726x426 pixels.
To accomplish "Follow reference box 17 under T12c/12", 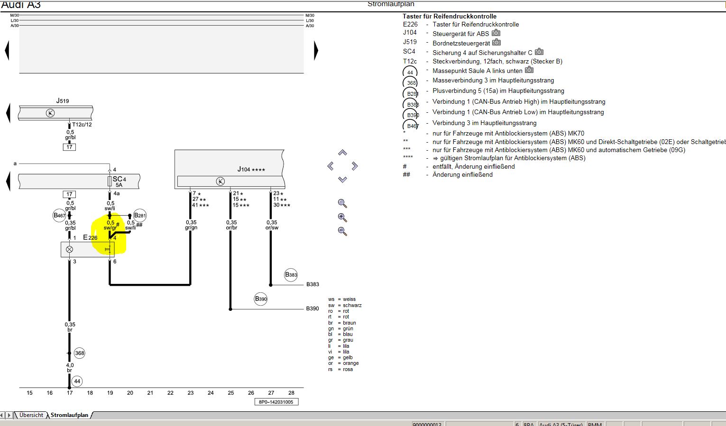I will click(70, 147).
